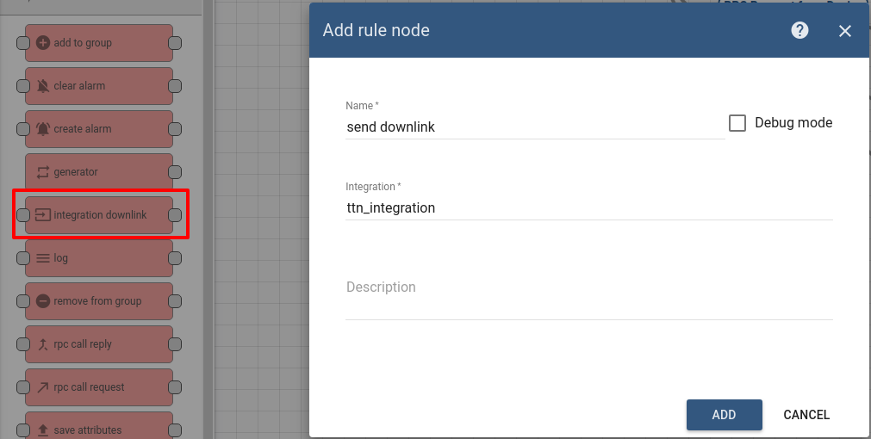Click the input port of clear alarm node

point(22,86)
